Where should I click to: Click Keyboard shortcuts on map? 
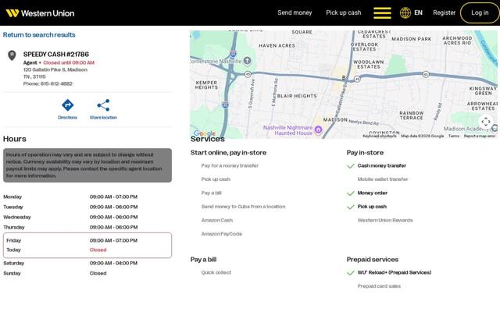pyautogui.click(x=380, y=136)
